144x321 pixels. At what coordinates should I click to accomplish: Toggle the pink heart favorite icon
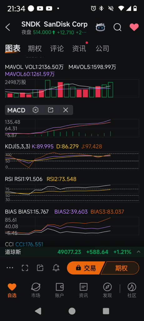click(134, 27)
